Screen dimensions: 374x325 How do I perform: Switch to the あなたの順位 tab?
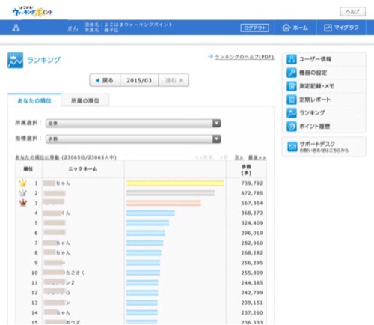34,100
